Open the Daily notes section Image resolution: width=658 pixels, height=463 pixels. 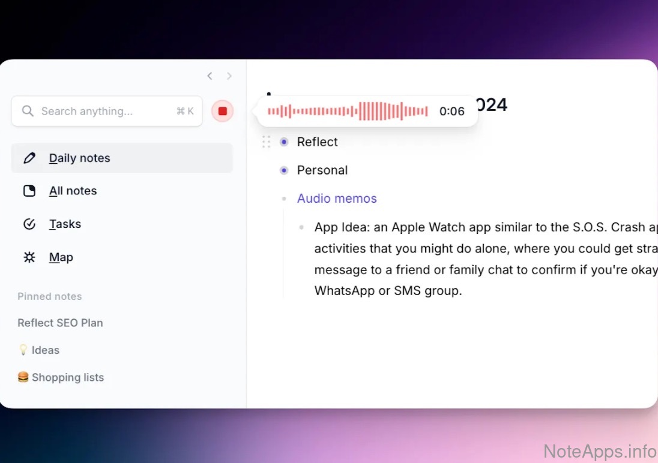click(x=80, y=158)
